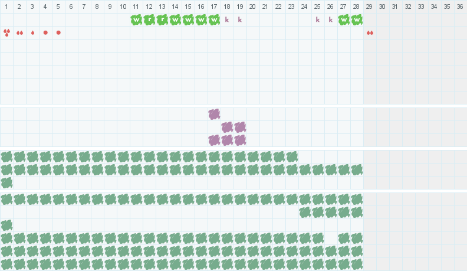Click the single red drop on day 3
This screenshot has height=271, width=467.
pyautogui.click(x=33, y=33)
